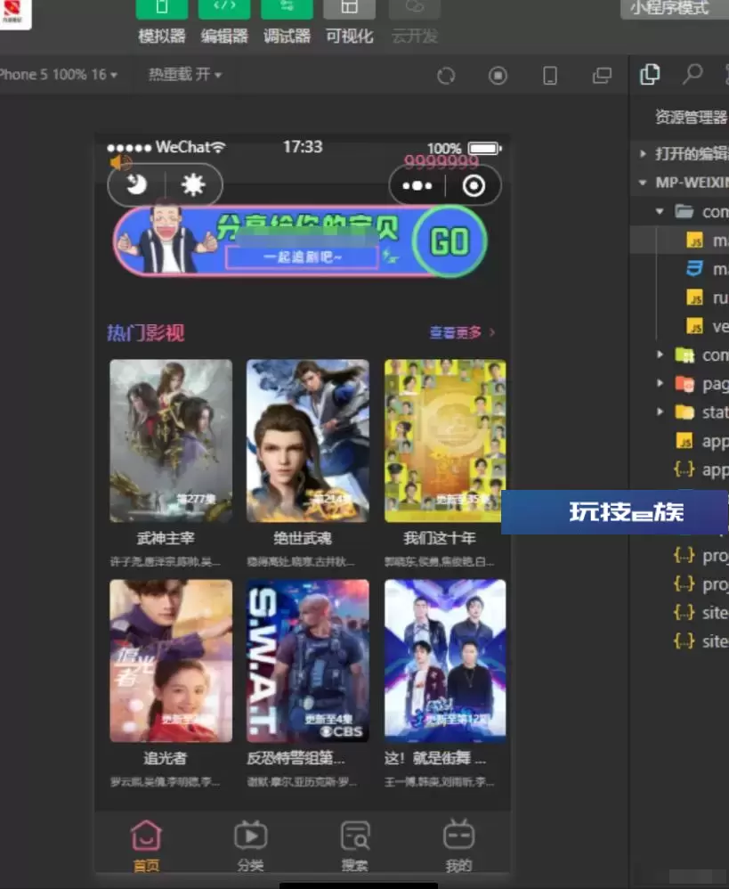
Task: Switch to night mode moon icon
Action: click(136, 184)
